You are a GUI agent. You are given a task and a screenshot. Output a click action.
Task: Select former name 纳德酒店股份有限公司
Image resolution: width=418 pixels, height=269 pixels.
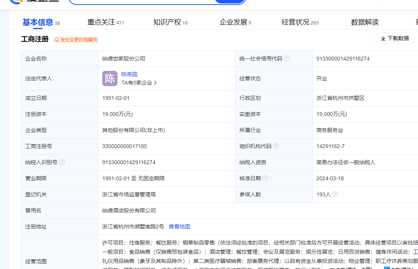(129, 210)
